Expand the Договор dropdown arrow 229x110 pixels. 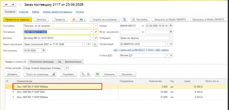[x=92, y=38]
